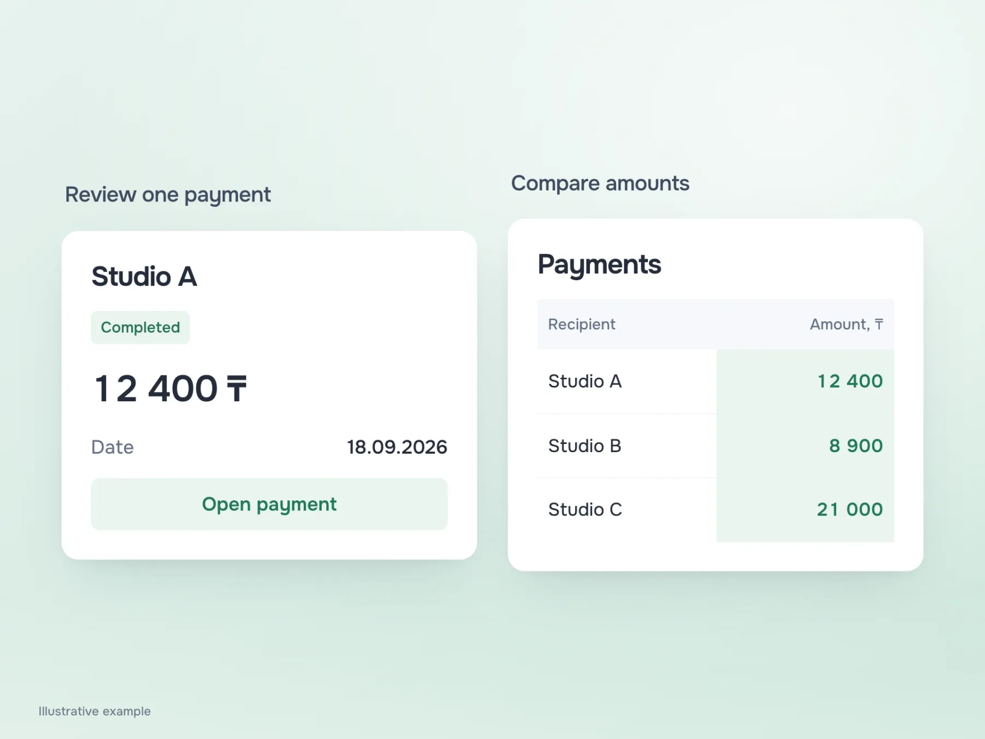The height and width of the screenshot is (739, 985).
Task: Open payment for Studio A
Action: [269, 504]
